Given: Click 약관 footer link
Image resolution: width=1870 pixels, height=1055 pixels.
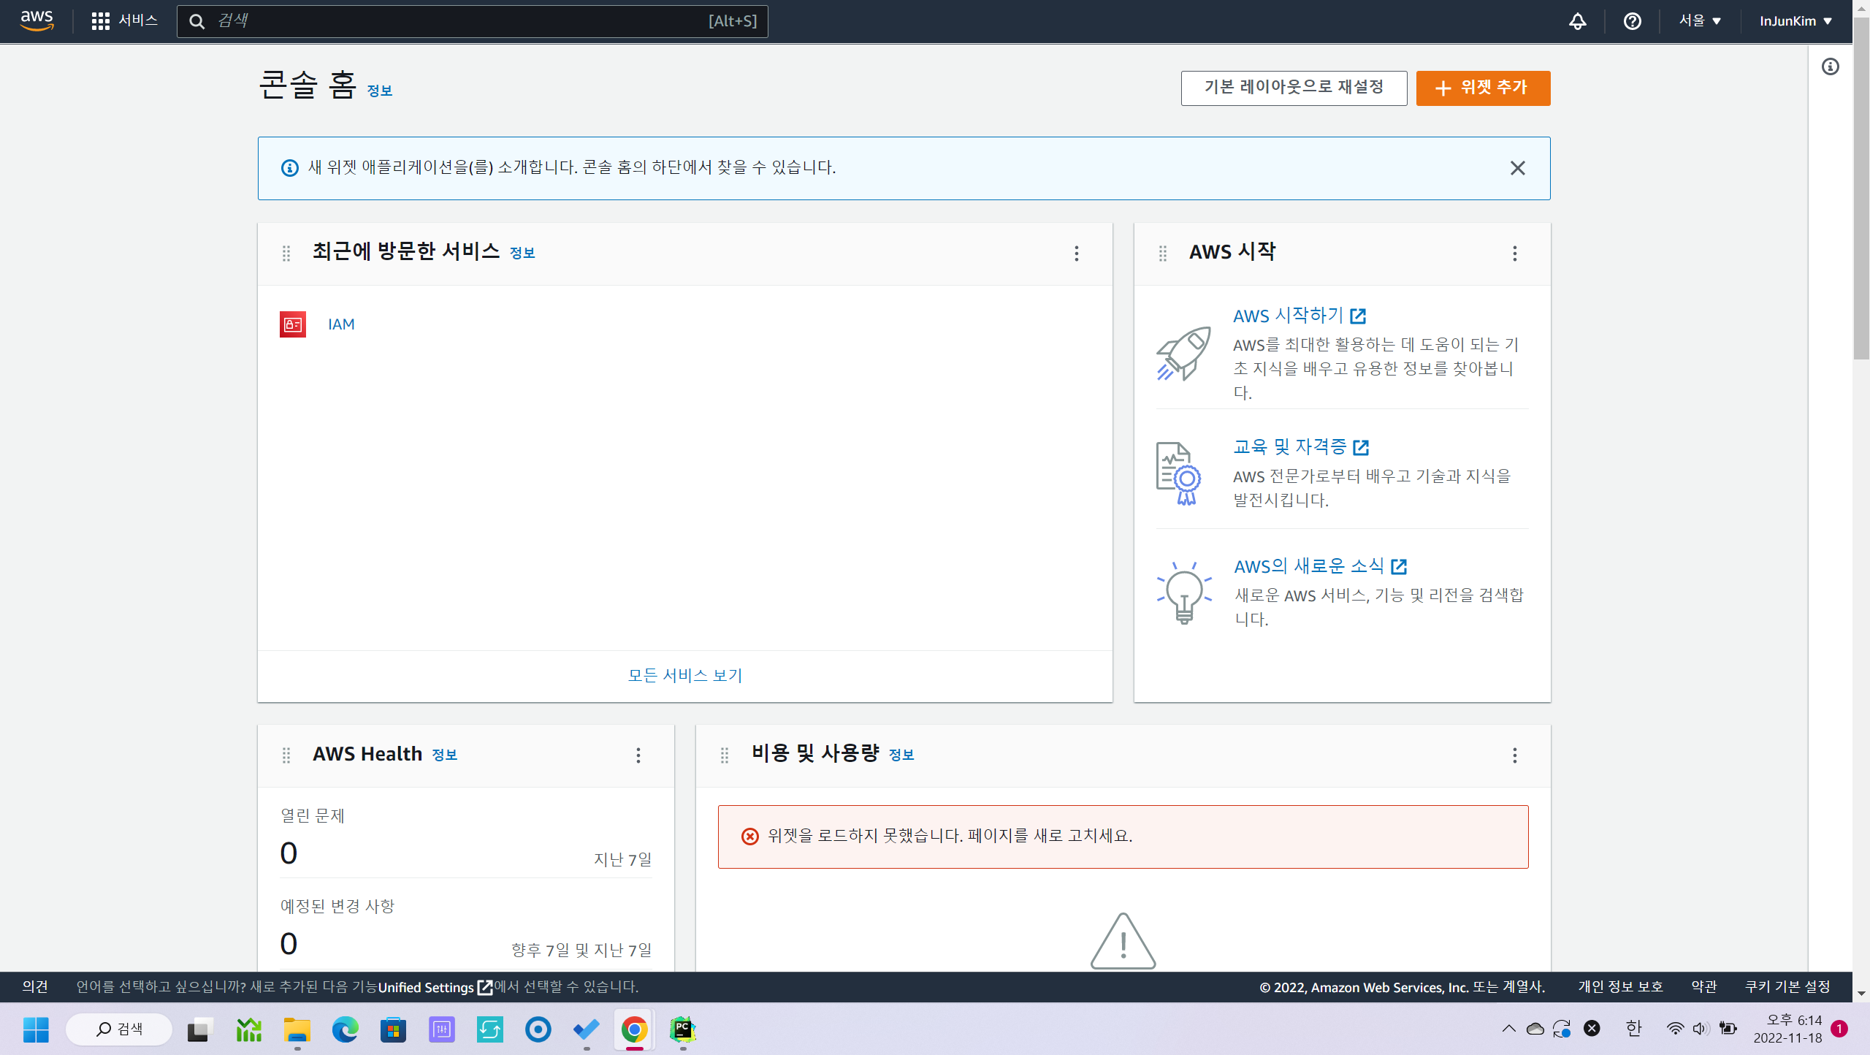Looking at the screenshot, I should [1704, 987].
